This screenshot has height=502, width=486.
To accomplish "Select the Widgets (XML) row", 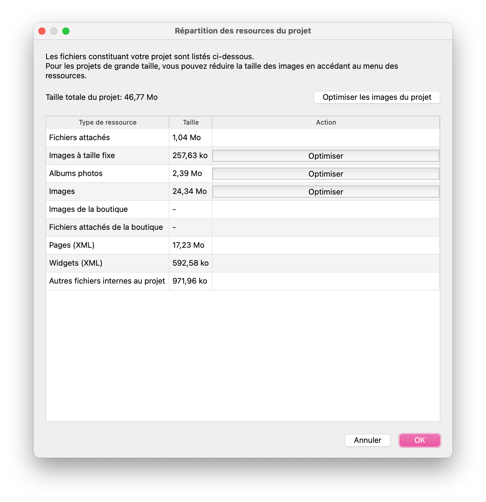I will (76, 263).
